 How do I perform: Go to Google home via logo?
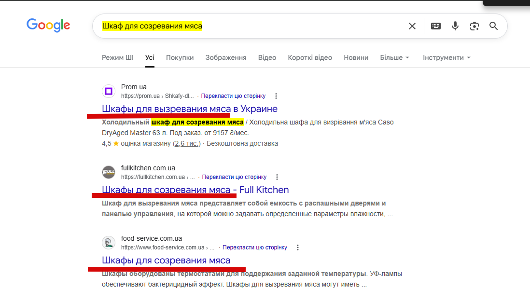[48, 25]
